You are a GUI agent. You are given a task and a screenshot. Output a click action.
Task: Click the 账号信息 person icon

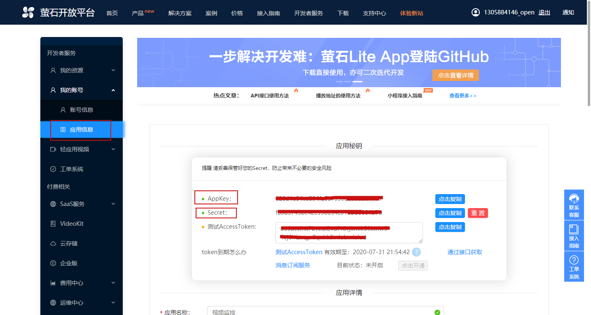coord(63,110)
